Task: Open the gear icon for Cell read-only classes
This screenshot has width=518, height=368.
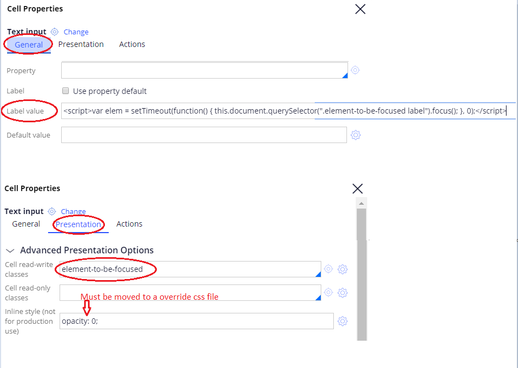Action: pyautogui.click(x=343, y=293)
